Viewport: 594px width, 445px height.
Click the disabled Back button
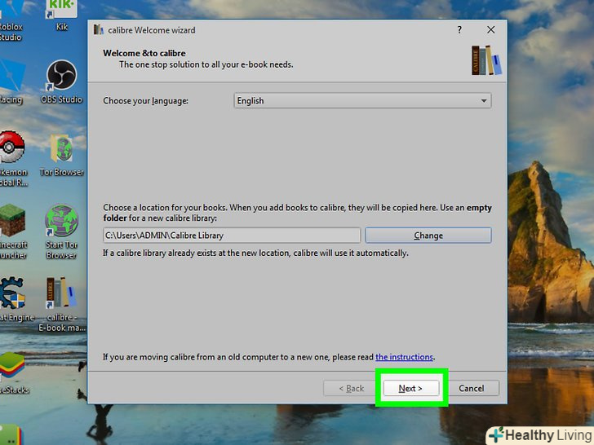pyautogui.click(x=351, y=388)
